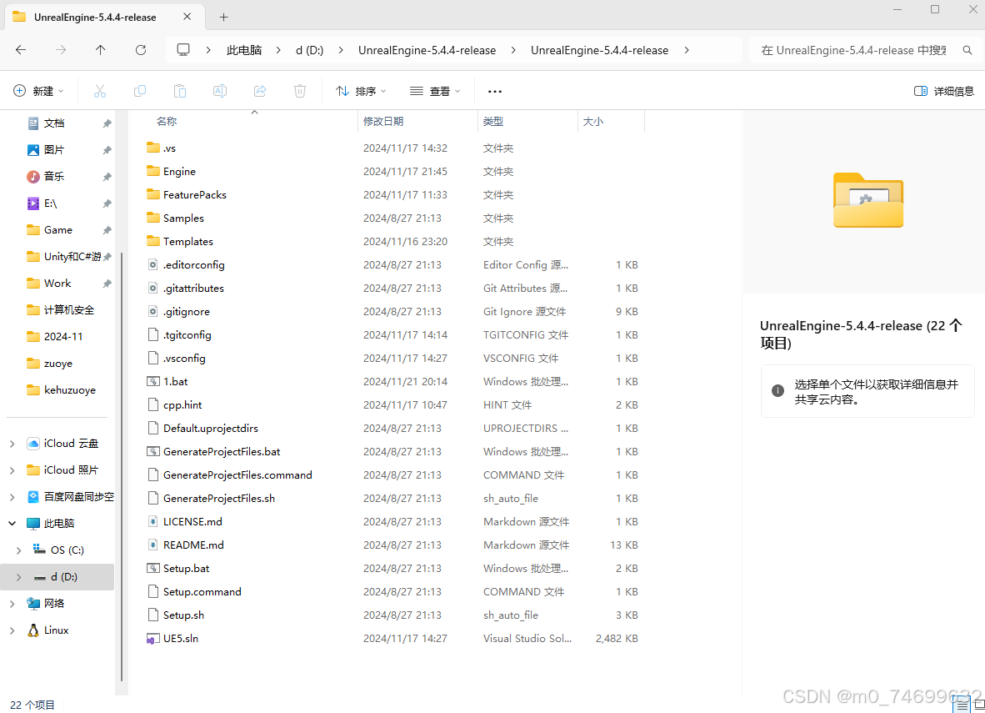Sort by the 修改日期 column header

click(383, 122)
